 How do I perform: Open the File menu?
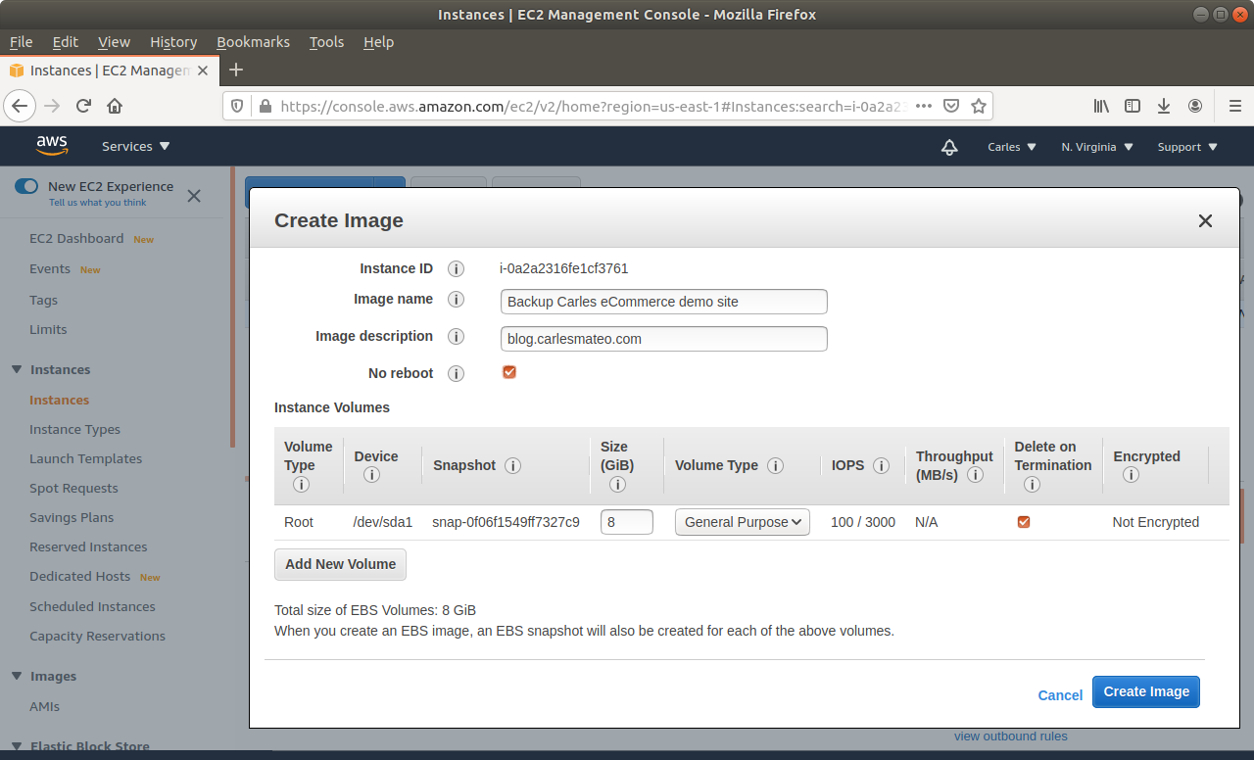(x=21, y=42)
